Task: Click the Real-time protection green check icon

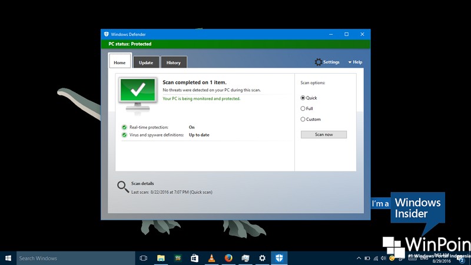Action: point(124,127)
